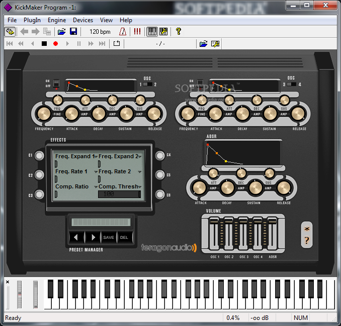Click the yellow question mark help icon
Viewport: 341px width, 326px height.
tap(179, 31)
